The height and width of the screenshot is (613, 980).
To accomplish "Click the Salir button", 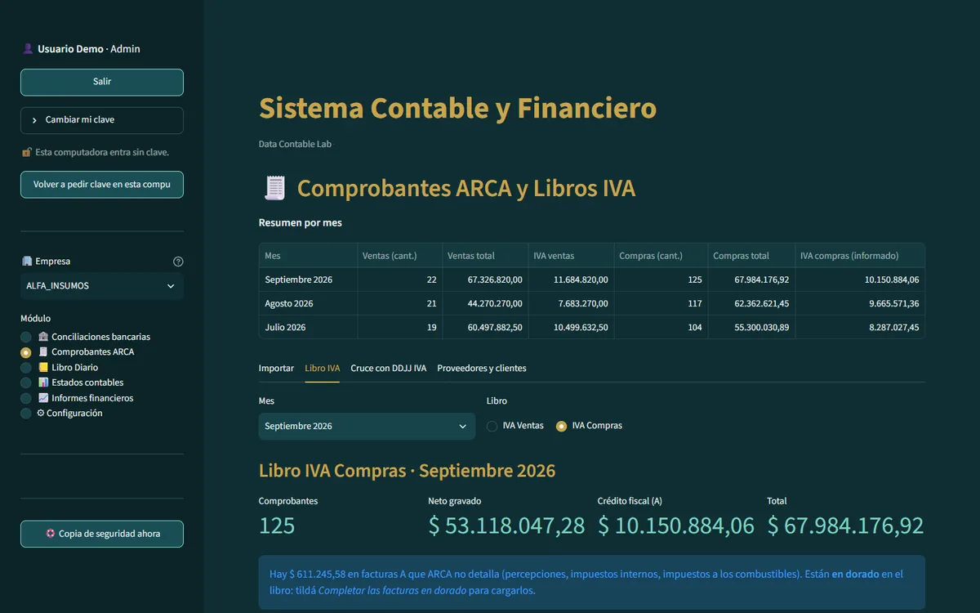I will [102, 82].
